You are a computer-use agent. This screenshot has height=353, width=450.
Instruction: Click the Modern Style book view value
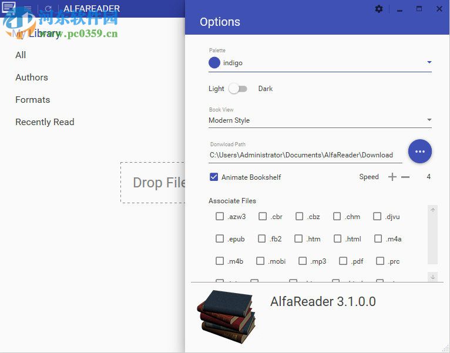tap(229, 120)
